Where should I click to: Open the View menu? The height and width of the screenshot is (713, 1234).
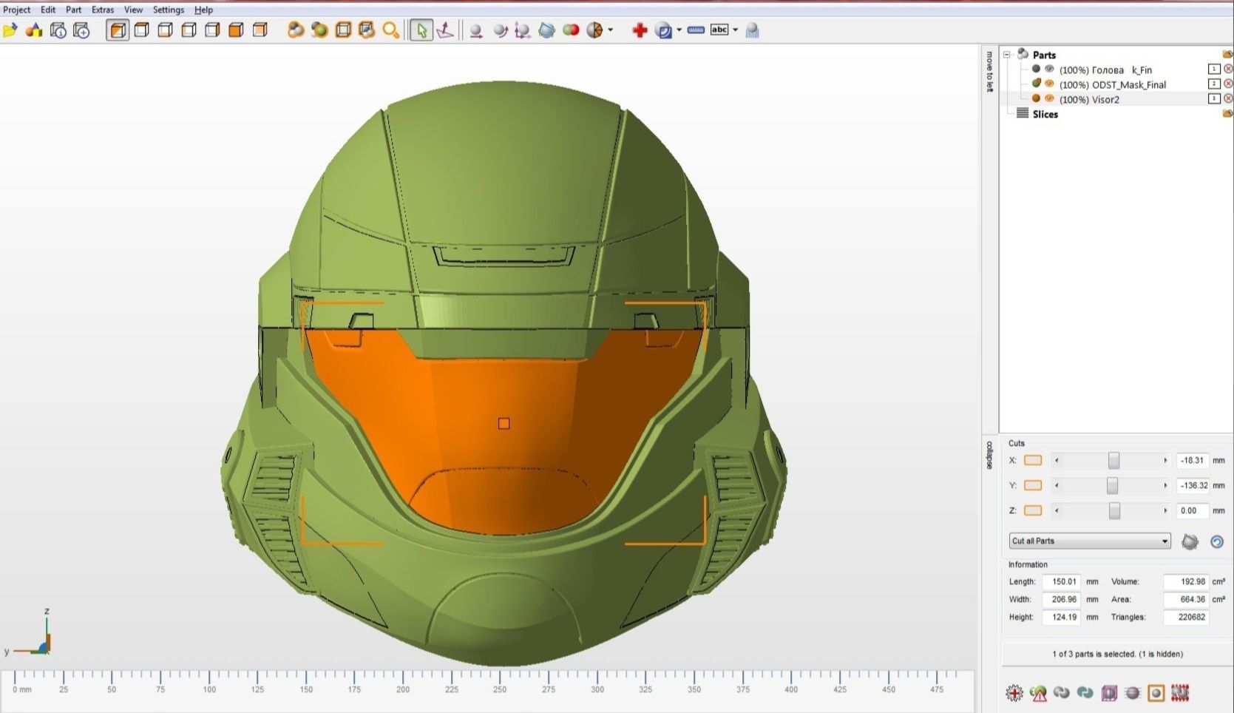tap(133, 10)
